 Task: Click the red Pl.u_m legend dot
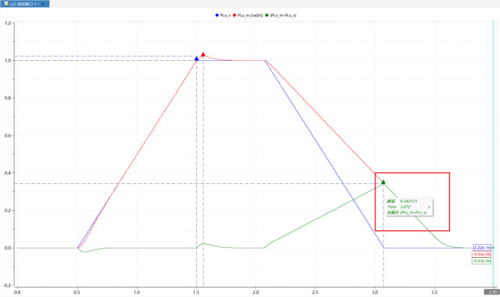[x=234, y=15]
